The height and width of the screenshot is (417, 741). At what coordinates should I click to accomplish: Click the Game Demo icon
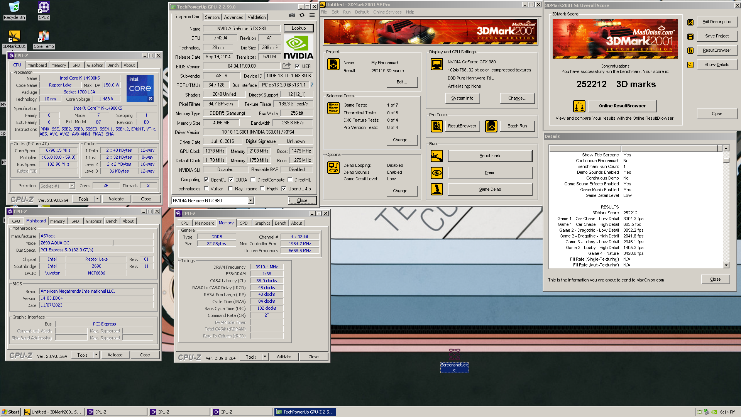coord(436,189)
